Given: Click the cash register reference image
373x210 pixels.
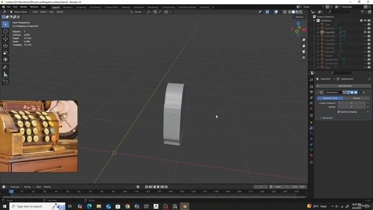Looking at the screenshot, I should (x=39, y=136).
